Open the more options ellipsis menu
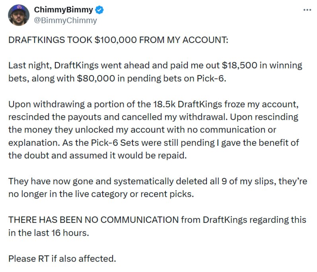 (x=307, y=10)
